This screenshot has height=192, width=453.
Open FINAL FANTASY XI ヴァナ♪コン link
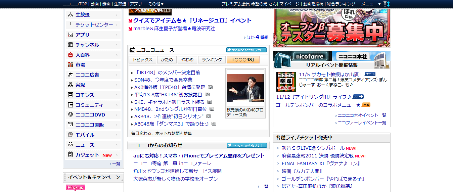[321, 163]
